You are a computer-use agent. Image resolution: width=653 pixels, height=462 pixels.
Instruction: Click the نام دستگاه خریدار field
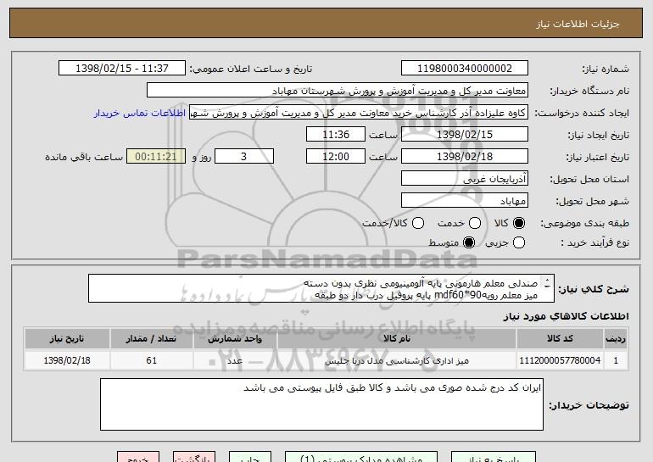(x=338, y=91)
